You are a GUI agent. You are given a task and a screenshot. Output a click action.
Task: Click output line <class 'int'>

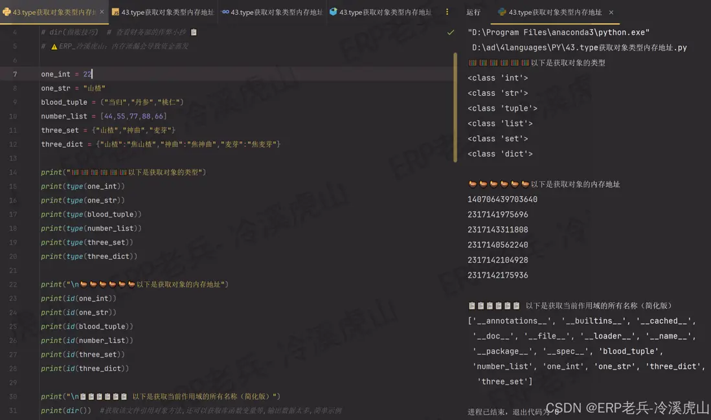pyautogui.click(x=498, y=78)
